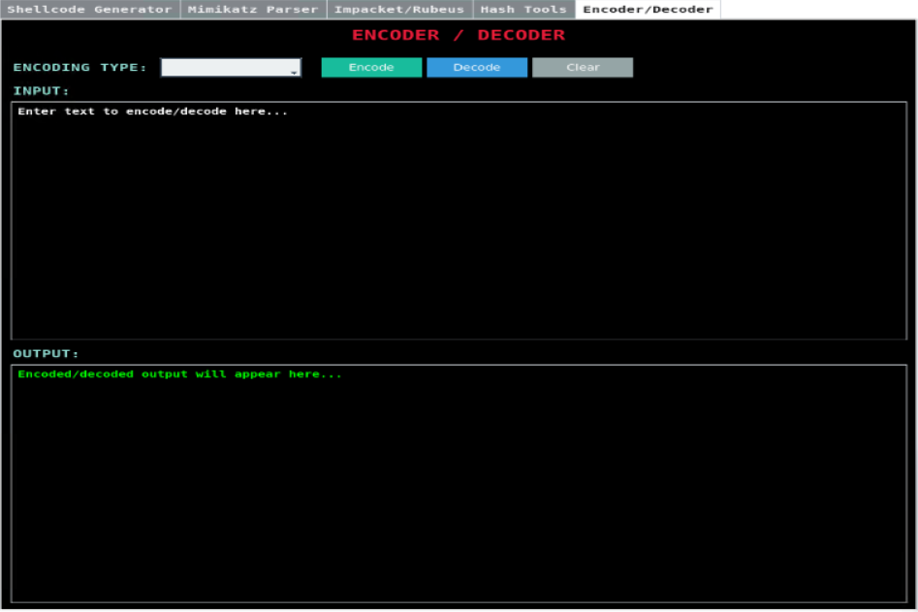Viewport: 918px width, 612px height.
Task: Click the OUTPUT label above the results box
Action: click(x=46, y=354)
